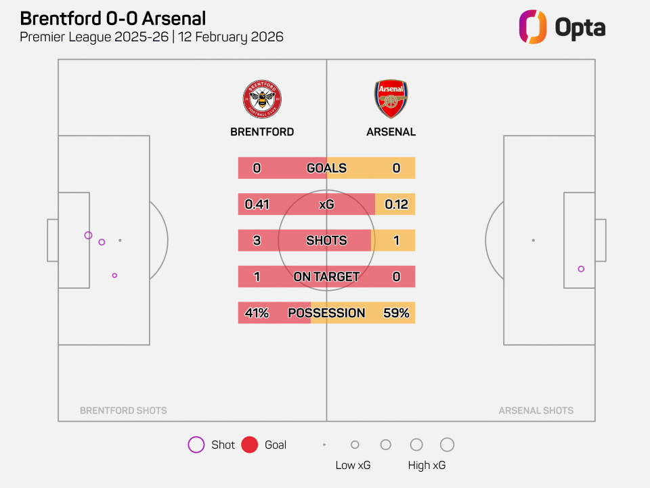Click Brentford's largest shot marker near goal

pos(88,235)
